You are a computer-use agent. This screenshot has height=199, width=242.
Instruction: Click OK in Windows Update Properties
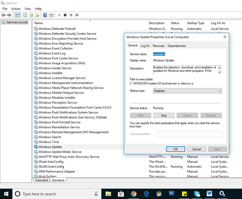coord(176,149)
